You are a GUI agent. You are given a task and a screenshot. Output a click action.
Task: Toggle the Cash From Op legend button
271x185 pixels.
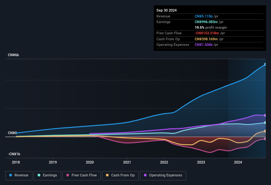click(x=120, y=175)
